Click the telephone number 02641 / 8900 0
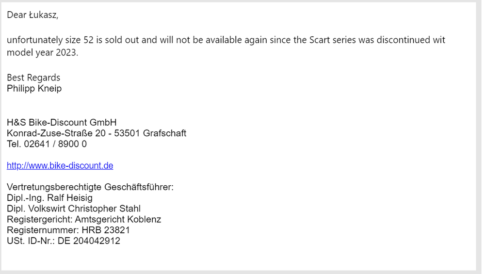 click(55, 144)
